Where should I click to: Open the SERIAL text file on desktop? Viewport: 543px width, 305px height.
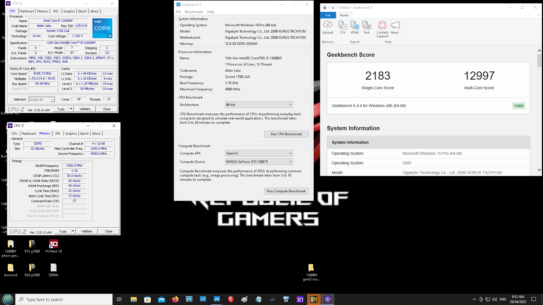(x=53, y=270)
